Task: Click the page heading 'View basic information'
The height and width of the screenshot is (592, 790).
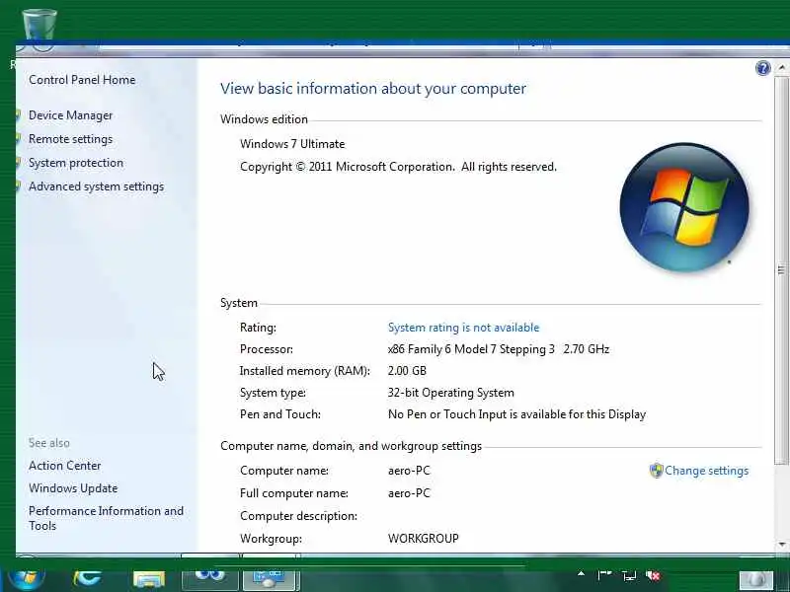Action: click(373, 89)
